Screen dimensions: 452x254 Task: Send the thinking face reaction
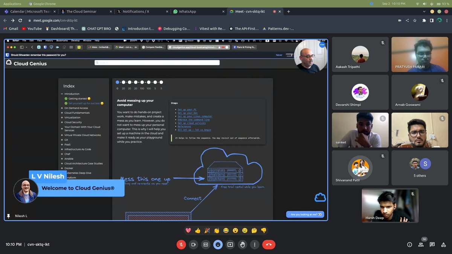(254, 230)
